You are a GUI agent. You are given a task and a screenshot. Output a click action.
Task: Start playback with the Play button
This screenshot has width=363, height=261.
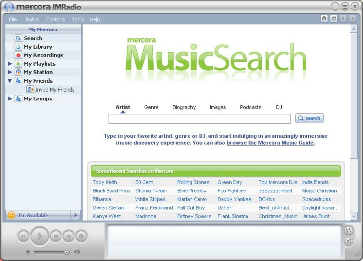point(40,236)
